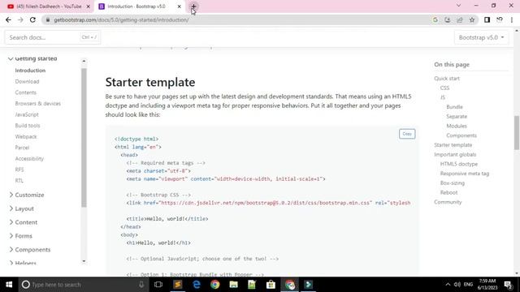Viewport: 520px width, 292px height.
Task: Jump to Starter template section
Action: click(x=453, y=145)
